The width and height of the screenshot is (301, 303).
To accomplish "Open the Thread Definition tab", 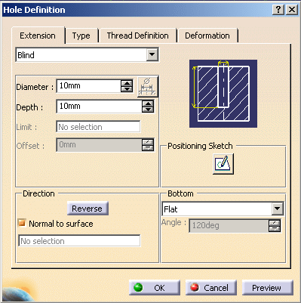I will point(137,36).
